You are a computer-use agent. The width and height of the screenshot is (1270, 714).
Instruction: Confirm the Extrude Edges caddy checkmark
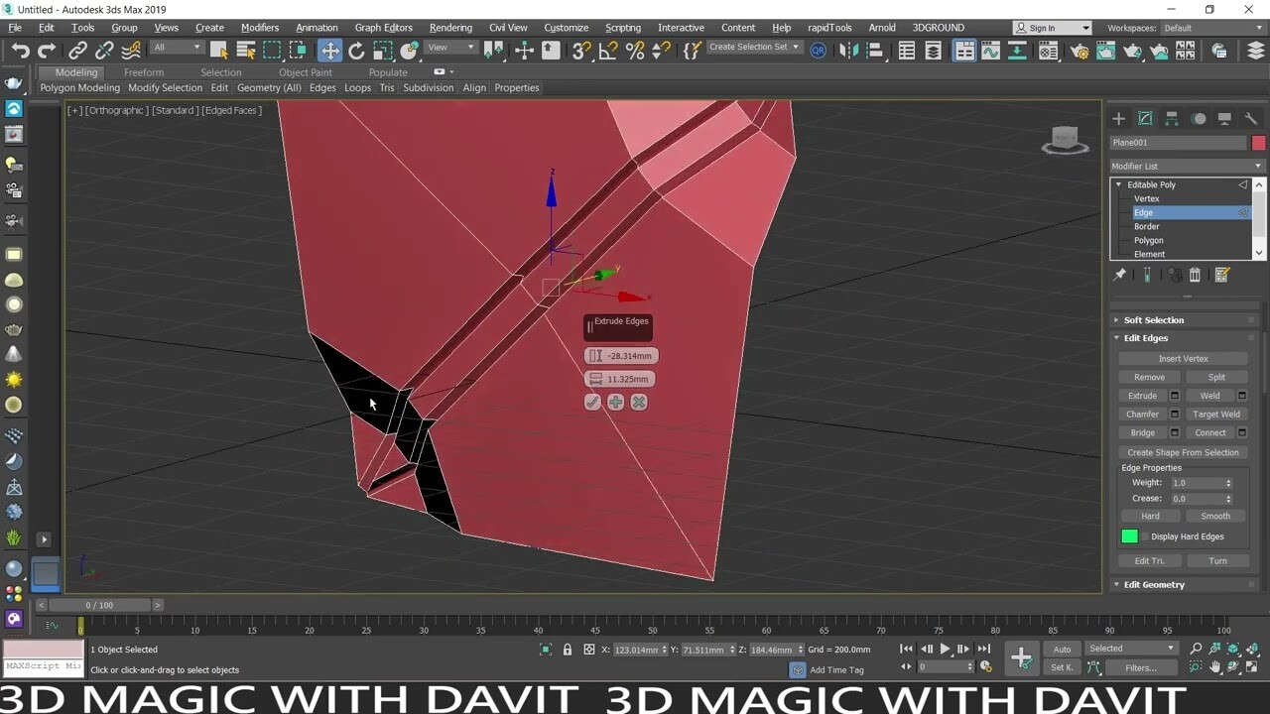coord(592,402)
